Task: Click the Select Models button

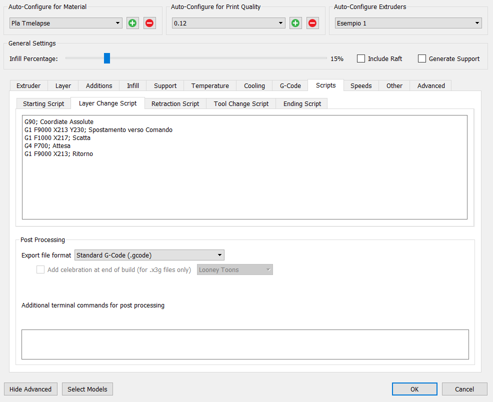Action: pos(87,389)
